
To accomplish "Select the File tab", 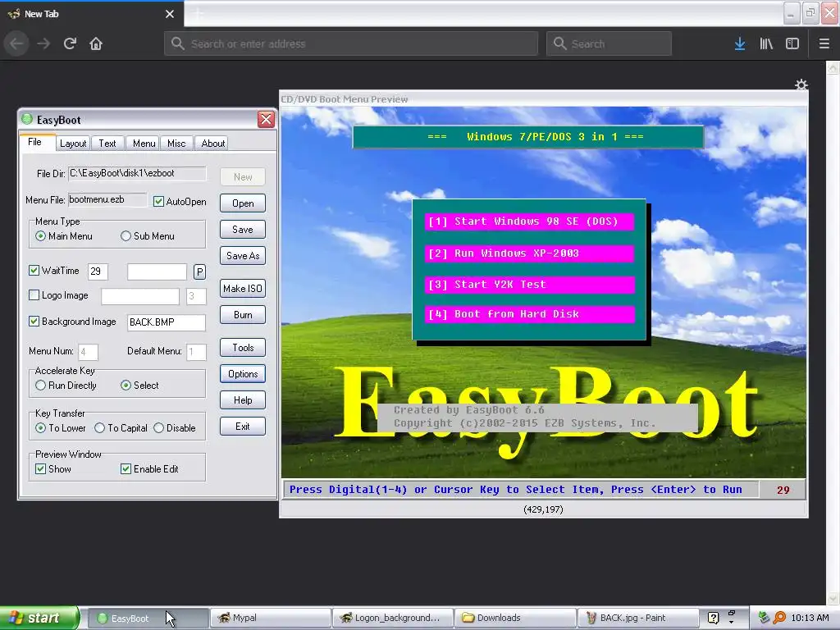I will click(35, 142).
